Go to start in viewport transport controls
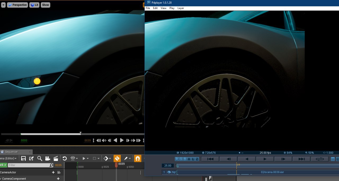 point(99,140)
